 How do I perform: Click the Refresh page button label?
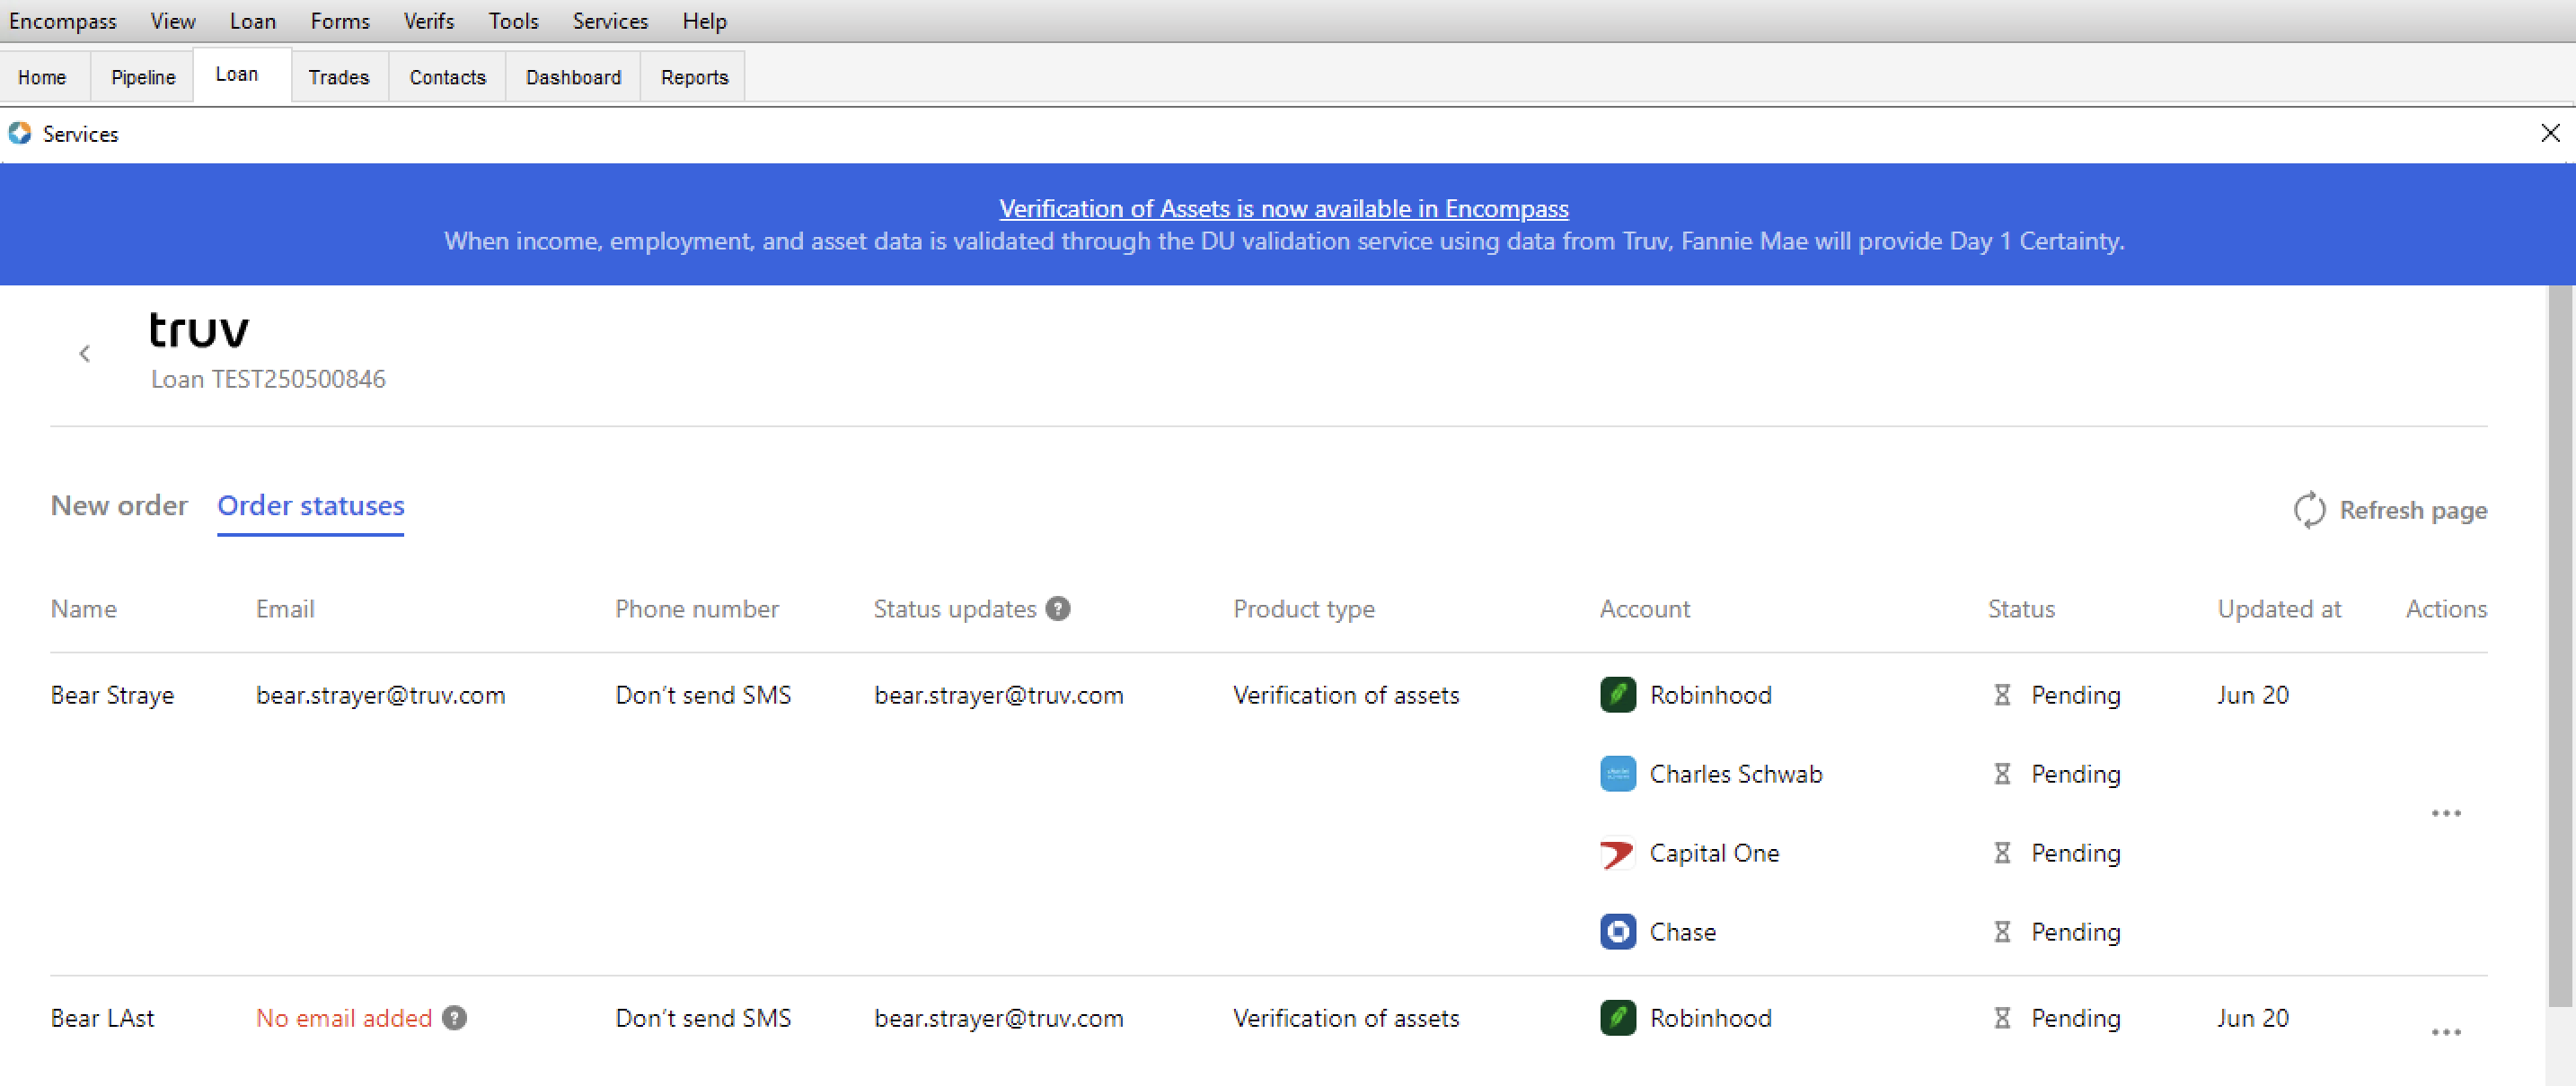[x=2413, y=511]
